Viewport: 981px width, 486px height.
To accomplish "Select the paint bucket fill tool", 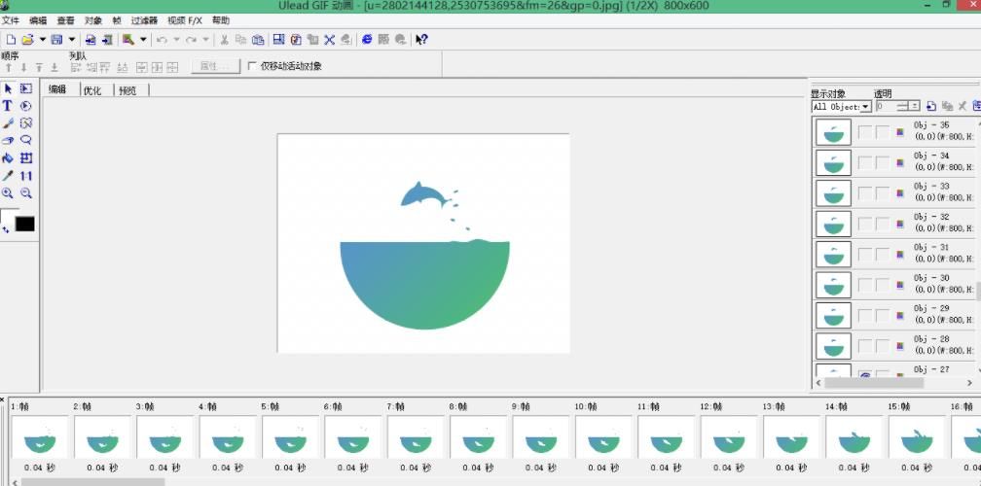I will [8, 158].
